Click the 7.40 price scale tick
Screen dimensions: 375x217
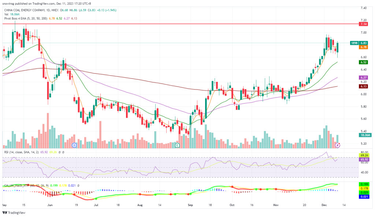click(364, 8)
